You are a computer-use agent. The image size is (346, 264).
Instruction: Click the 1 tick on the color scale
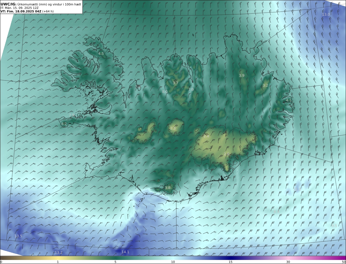point(58,262)
